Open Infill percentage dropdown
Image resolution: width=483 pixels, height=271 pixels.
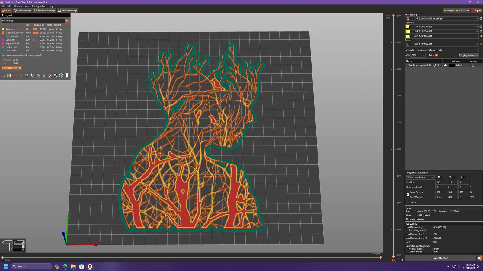click(x=418, y=55)
